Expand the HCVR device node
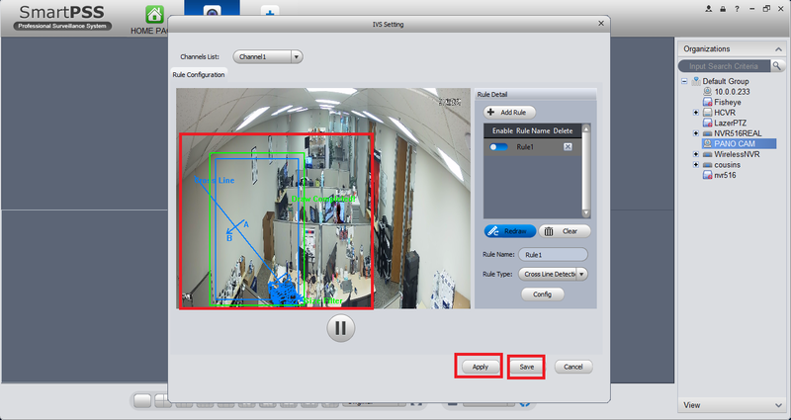This screenshot has width=791, height=420. tap(696, 113)
